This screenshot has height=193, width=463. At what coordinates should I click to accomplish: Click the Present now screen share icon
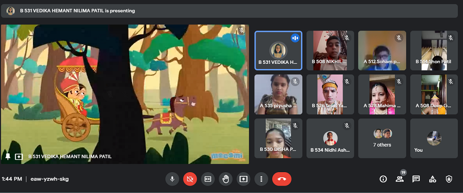click(244, 179)
